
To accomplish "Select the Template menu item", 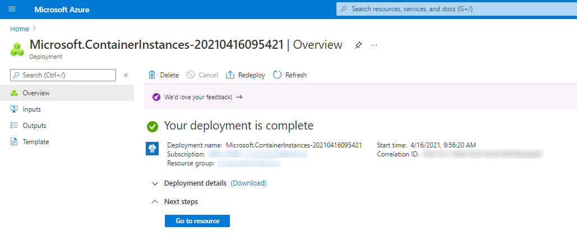I will coord(35,142).
